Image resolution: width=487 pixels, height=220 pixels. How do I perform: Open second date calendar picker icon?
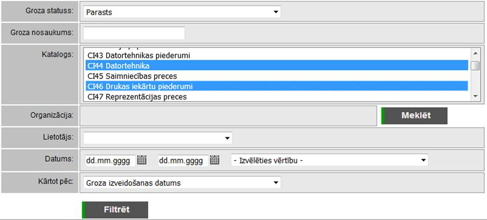(214, 160)
